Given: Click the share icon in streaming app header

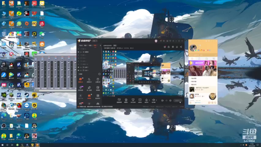Looking at the screenshot, I should [181, 47].
